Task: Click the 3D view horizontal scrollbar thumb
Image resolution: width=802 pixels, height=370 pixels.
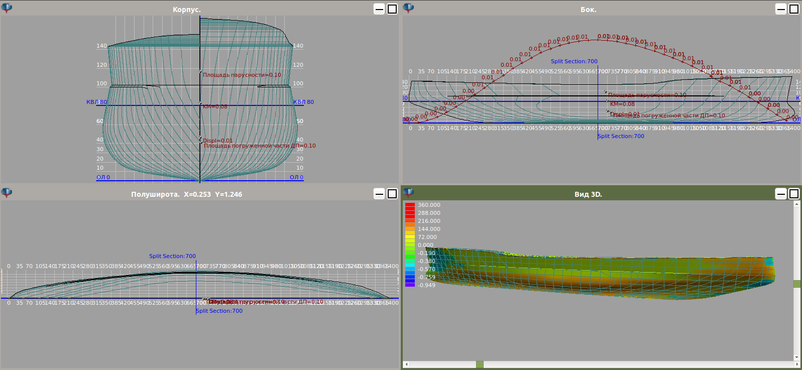Action: point(480,364)
